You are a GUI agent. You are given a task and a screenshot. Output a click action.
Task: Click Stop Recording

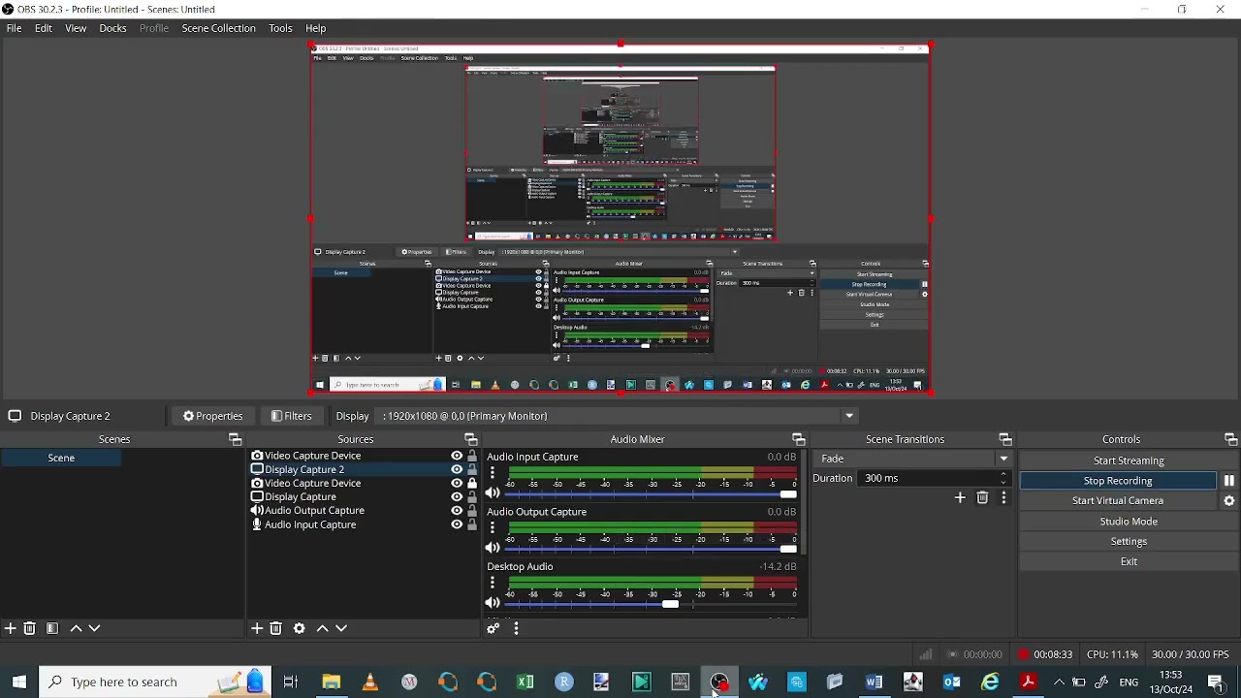pos(1119,482)
